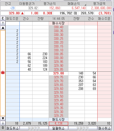Click the 매도취소 button
The height and width of the screenshot is (131, 114).
tap(13, 128)
